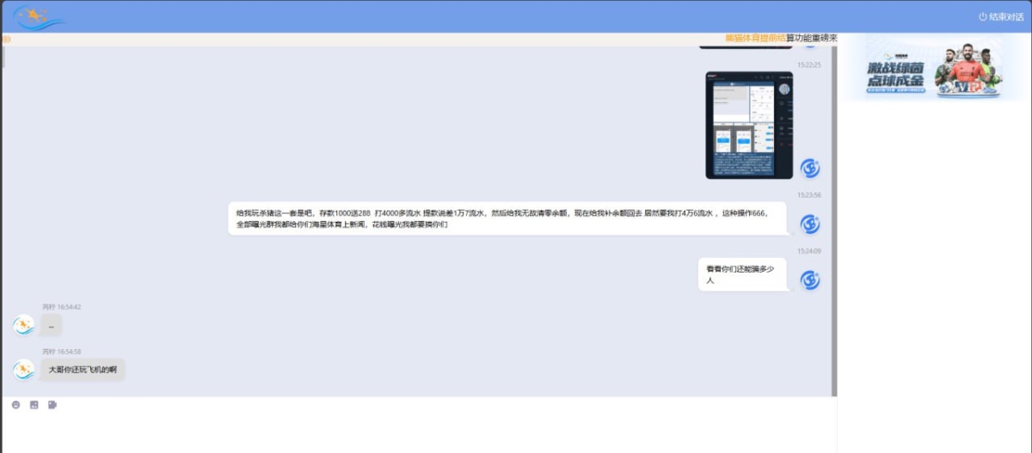Image resolution: width=1032 pixels, height=453 pixels.
Task: Click the user avatar beside the long complaint message
Action: click(x=809, y=223)
